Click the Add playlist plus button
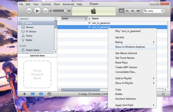 click(24, 94)
